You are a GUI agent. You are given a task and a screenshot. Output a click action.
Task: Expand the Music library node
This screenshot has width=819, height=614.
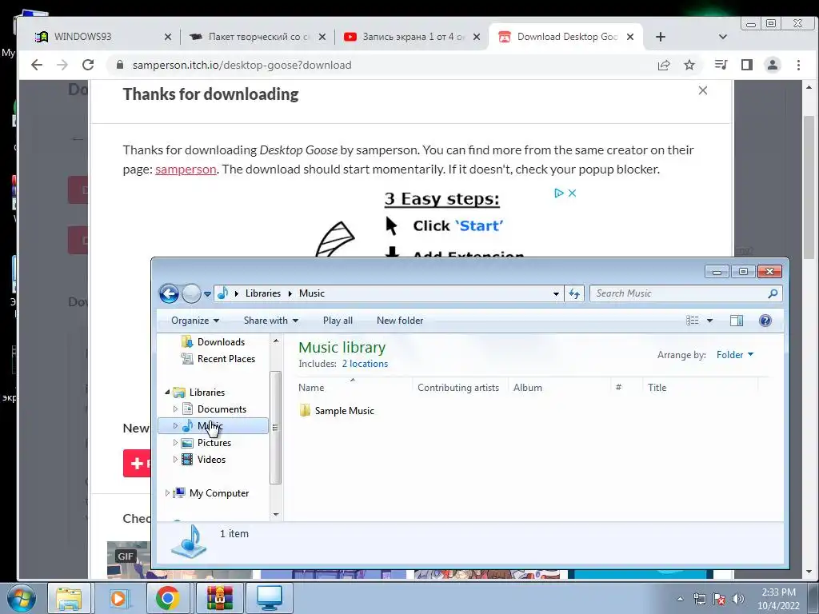click(x=175, y=425)
